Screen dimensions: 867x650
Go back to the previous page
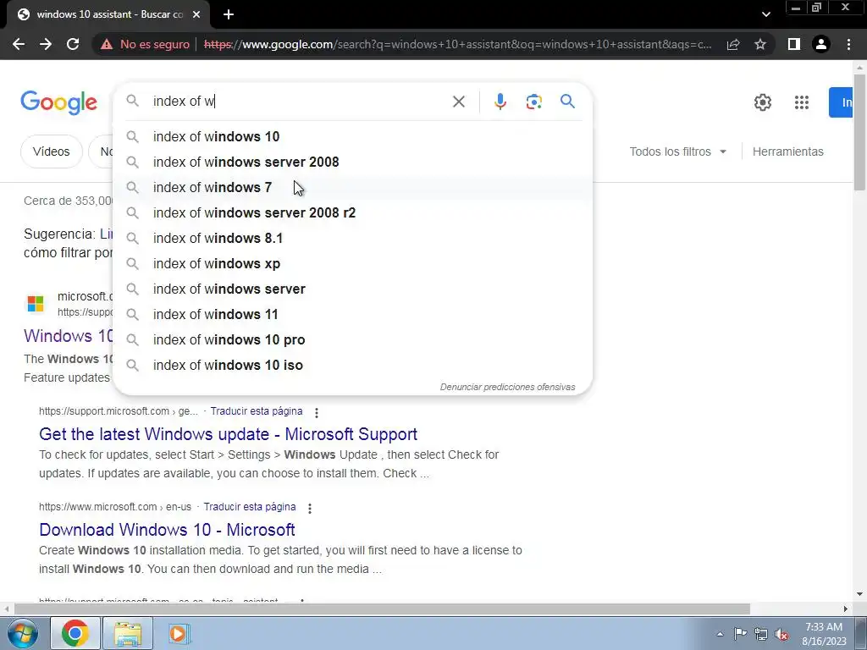click(19, 44)
